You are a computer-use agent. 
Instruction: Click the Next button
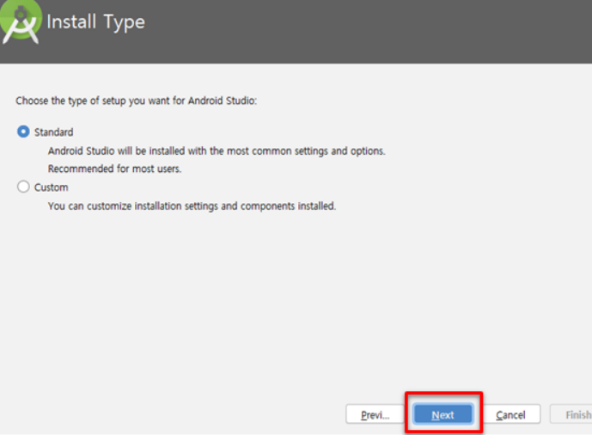click(x=442, y=414)
